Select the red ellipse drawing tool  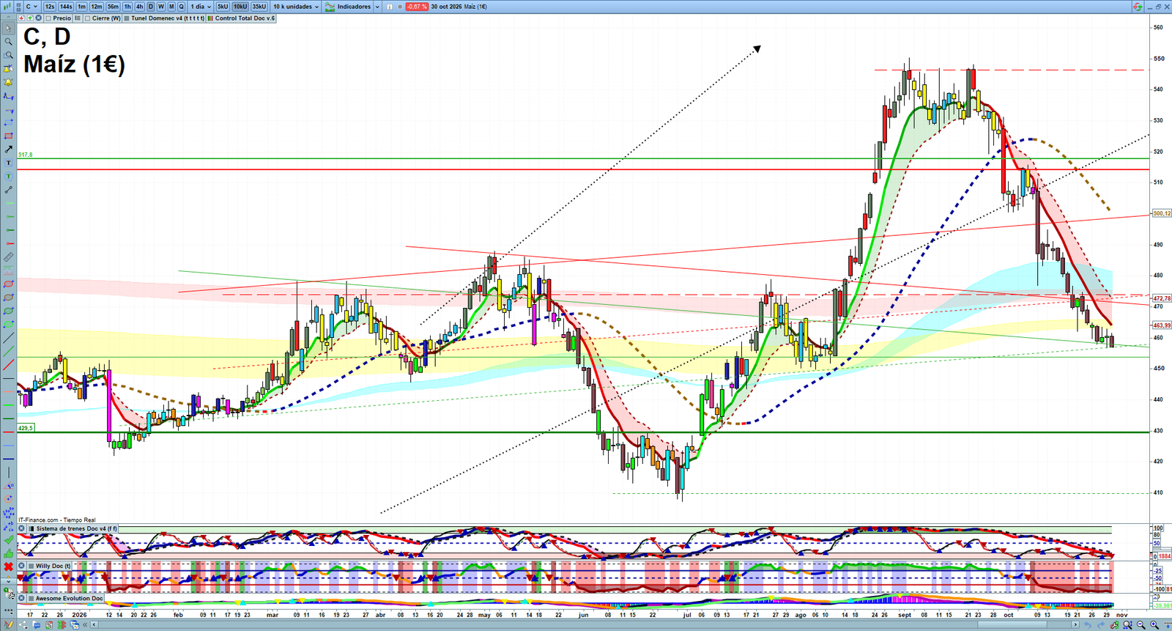pyautogui.click(x=9, y=284)
